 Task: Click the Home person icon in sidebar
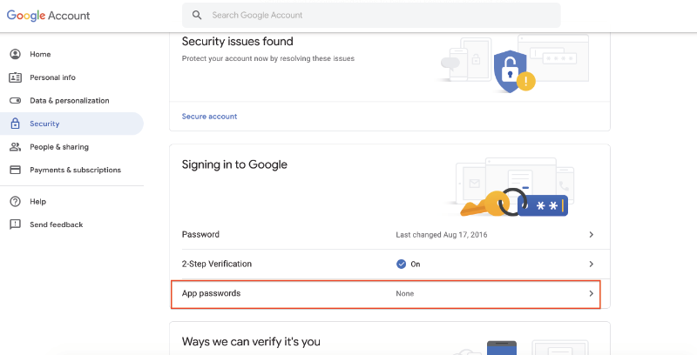pyautogui.click(x=15, y=54)
